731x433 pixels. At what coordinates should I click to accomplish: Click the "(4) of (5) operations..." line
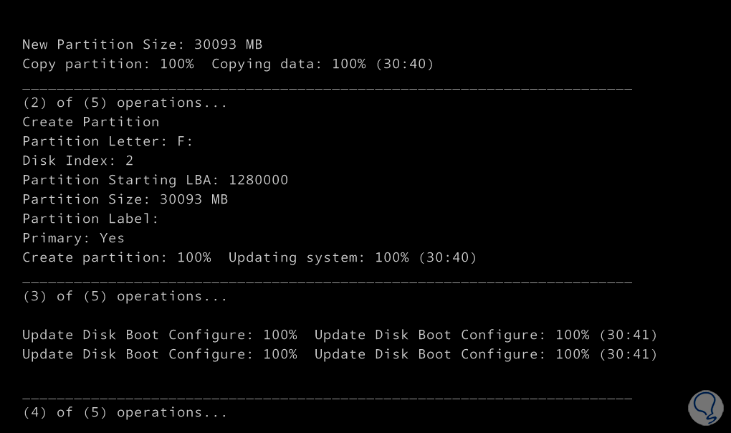pyautogui.click(x=125, y=412)
